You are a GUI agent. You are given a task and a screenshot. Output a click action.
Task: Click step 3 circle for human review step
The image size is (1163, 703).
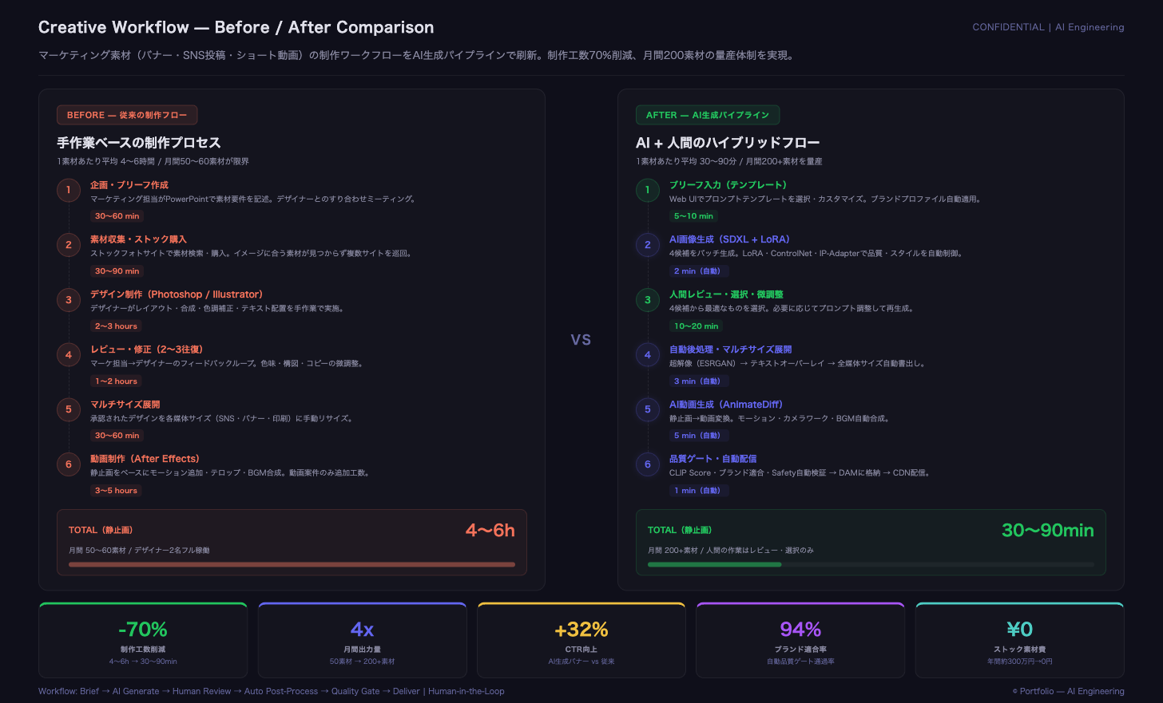(x=648, y=300)
